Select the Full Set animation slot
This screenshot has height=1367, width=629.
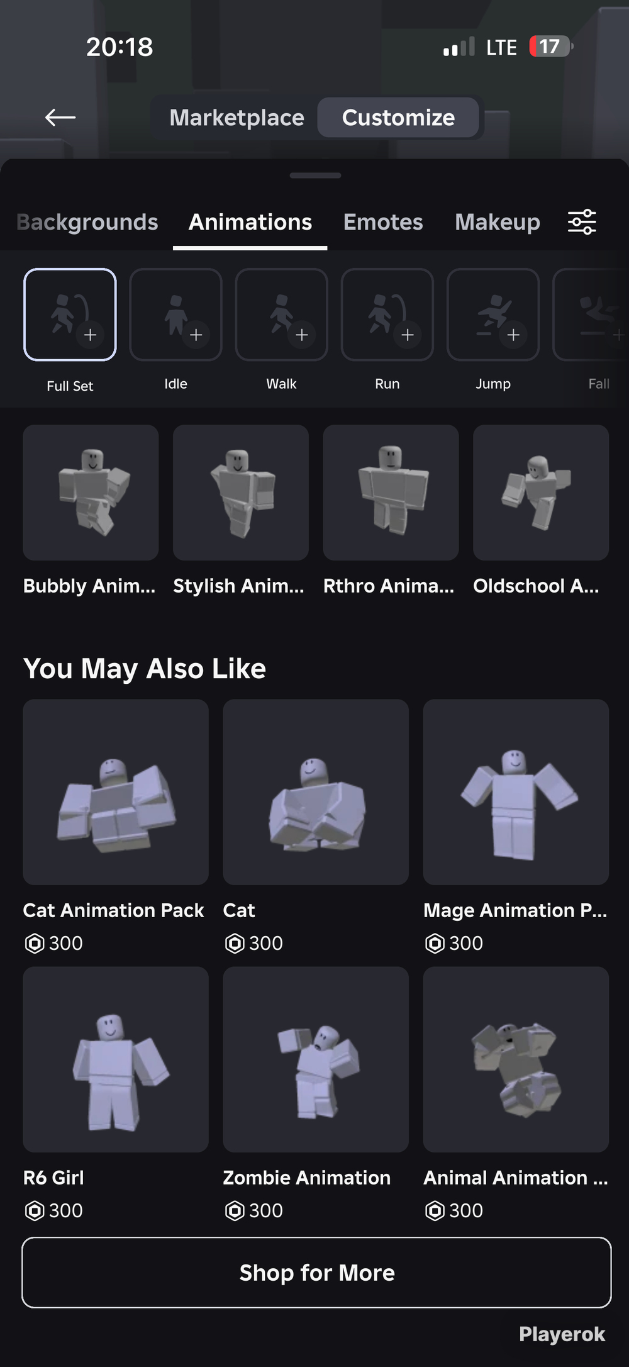pyautogui.click(x=70, y=315)
